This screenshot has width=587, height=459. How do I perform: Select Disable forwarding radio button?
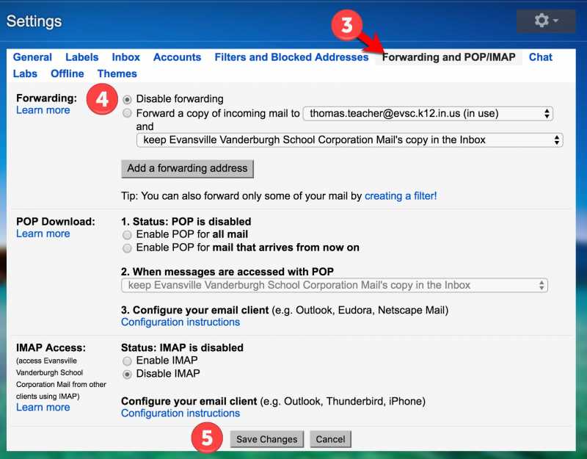point(128,99)
